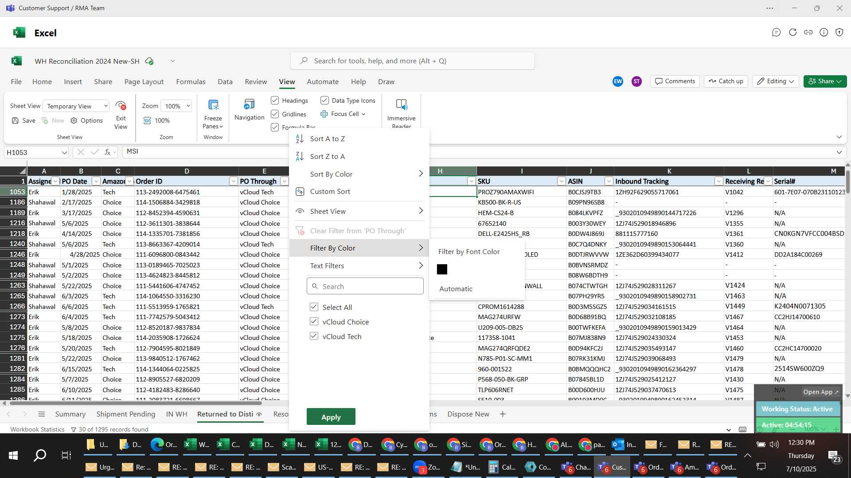This screenshot has width=851, height=478.
Task: Reload the tab with the refresh icon
Action: [792, 32]
